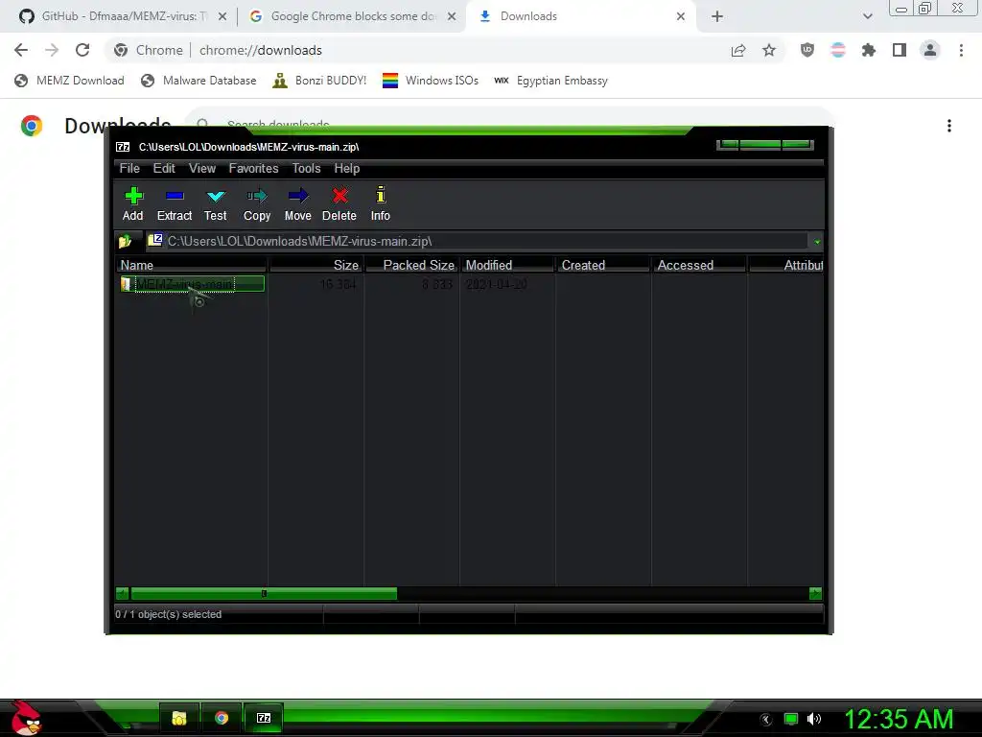Click 7-Zip taskbar button
This screenshot has width=982, height=737.
tap(264, 718)
